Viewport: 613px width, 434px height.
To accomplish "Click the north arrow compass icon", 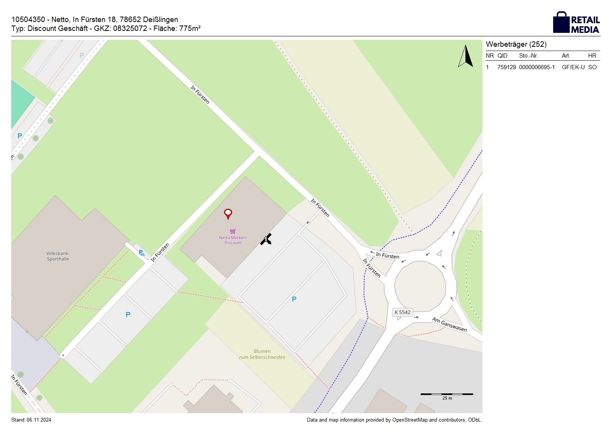I will (x=466, y=56).
